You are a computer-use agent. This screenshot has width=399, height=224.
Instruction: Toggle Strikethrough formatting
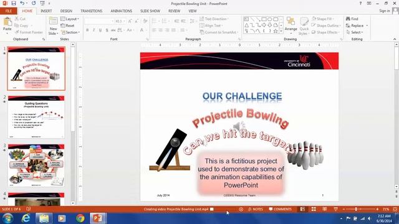113,30
